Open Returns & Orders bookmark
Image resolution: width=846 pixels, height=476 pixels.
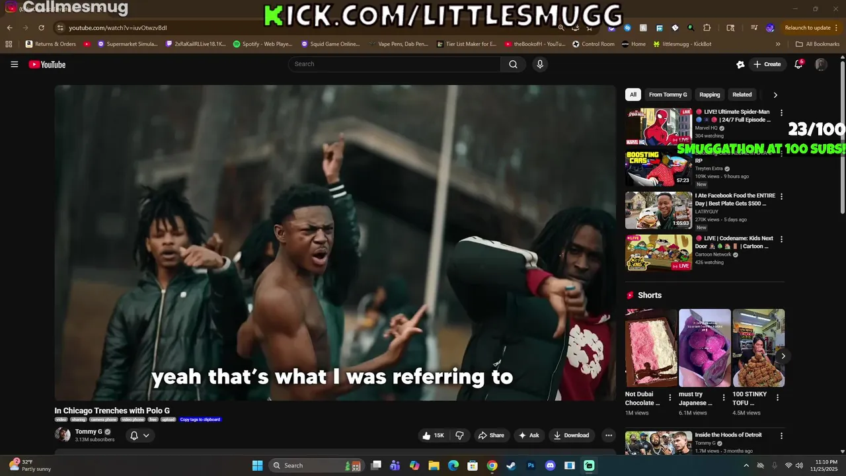coord(51,44)
